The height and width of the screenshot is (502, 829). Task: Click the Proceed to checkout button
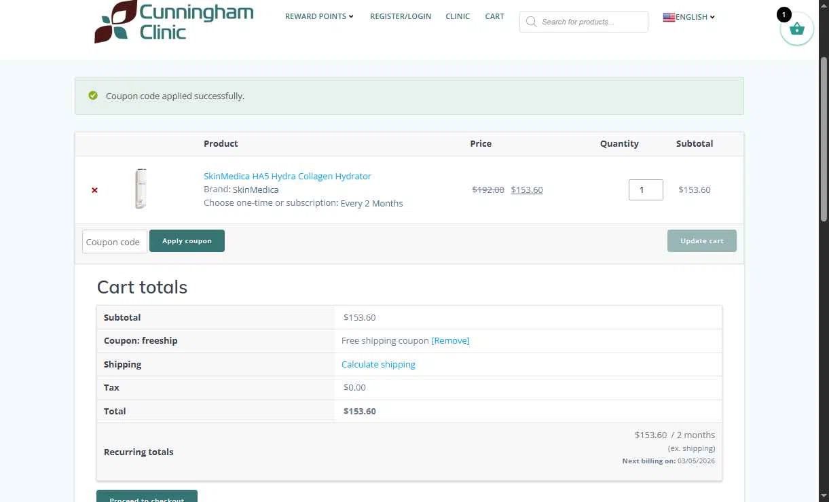(147, 497)
